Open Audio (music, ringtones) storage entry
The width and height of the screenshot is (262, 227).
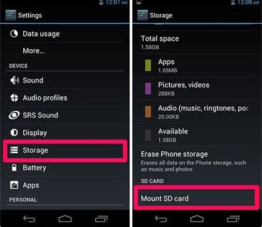pos(197,112)
